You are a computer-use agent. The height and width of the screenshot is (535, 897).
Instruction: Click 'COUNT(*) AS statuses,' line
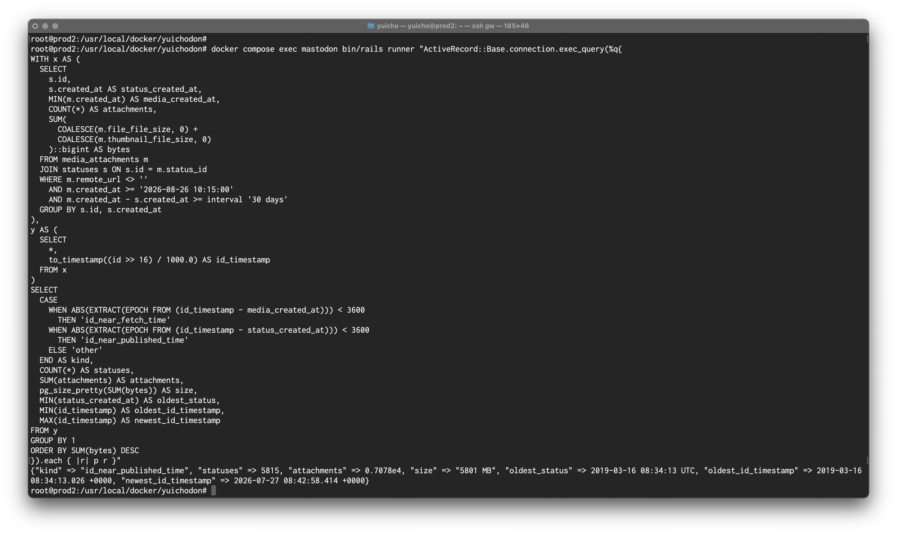87,370
